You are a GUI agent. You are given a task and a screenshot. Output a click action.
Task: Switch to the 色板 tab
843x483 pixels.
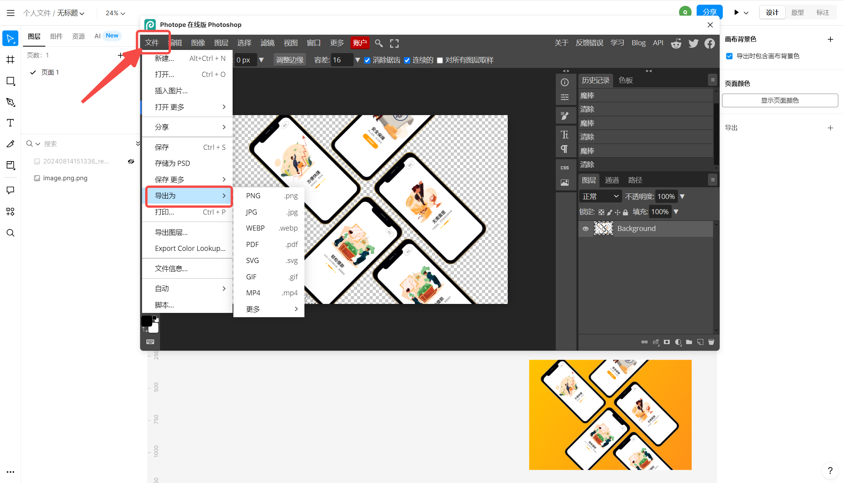(x=626, y=80)
